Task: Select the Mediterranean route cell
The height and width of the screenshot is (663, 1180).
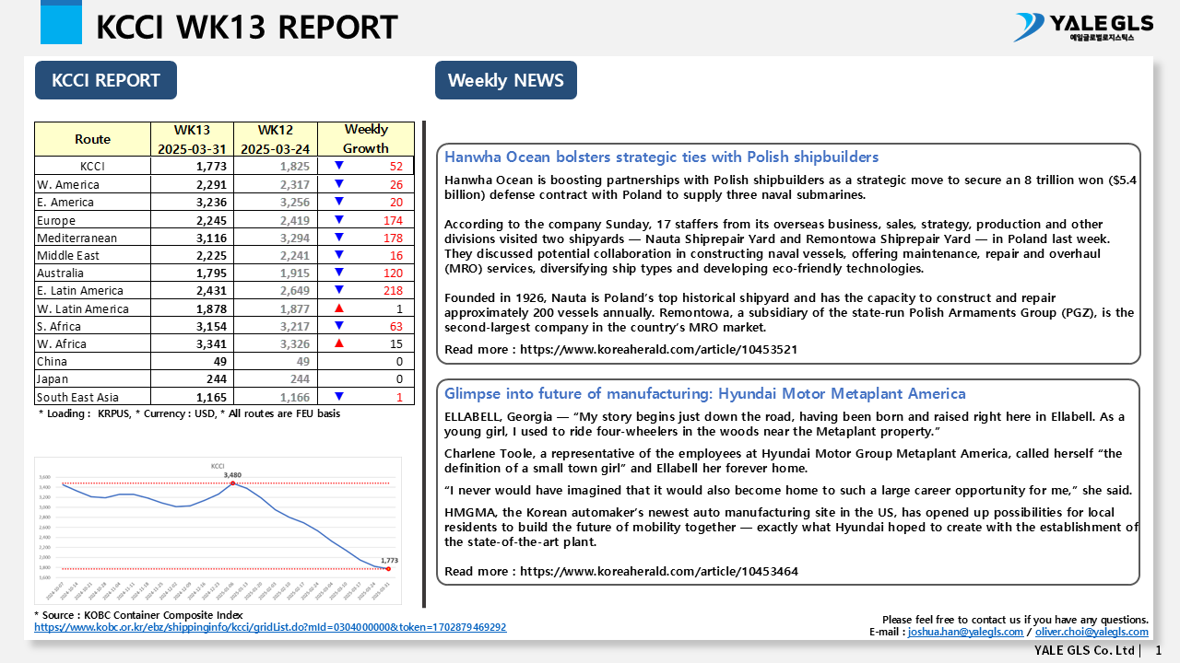Action: coord(92,238)
